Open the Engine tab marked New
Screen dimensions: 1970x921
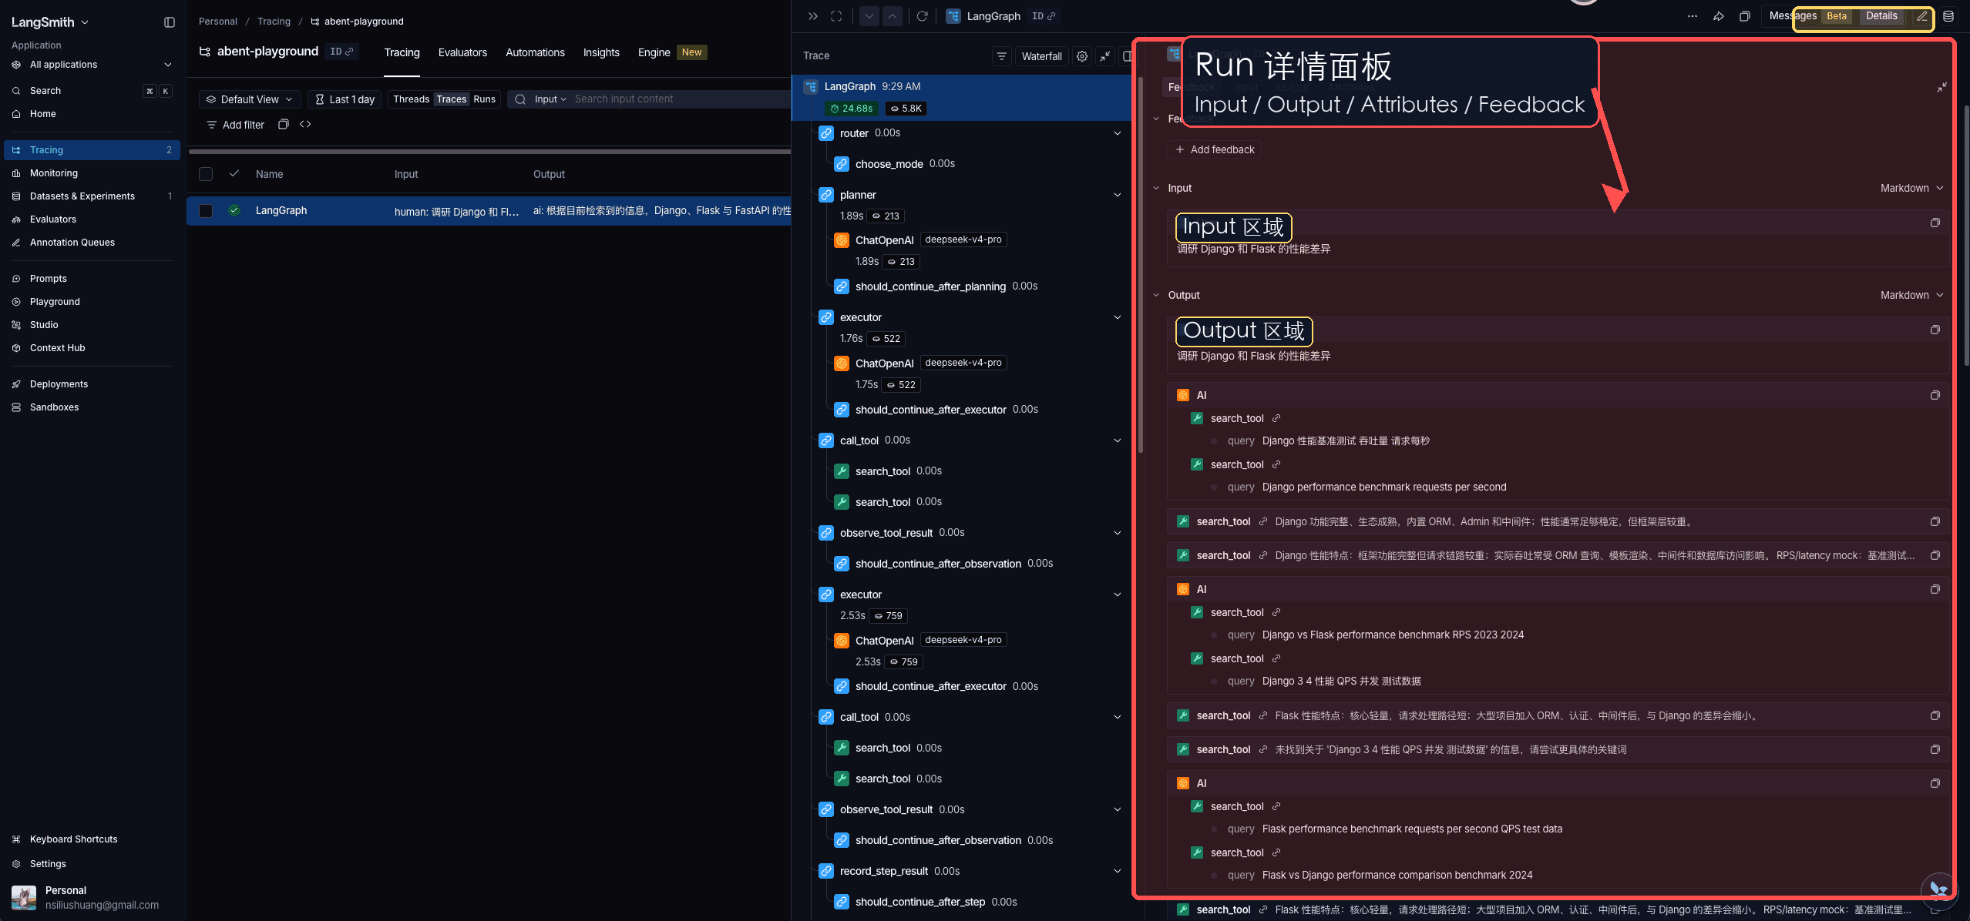(x=672, y=52)
